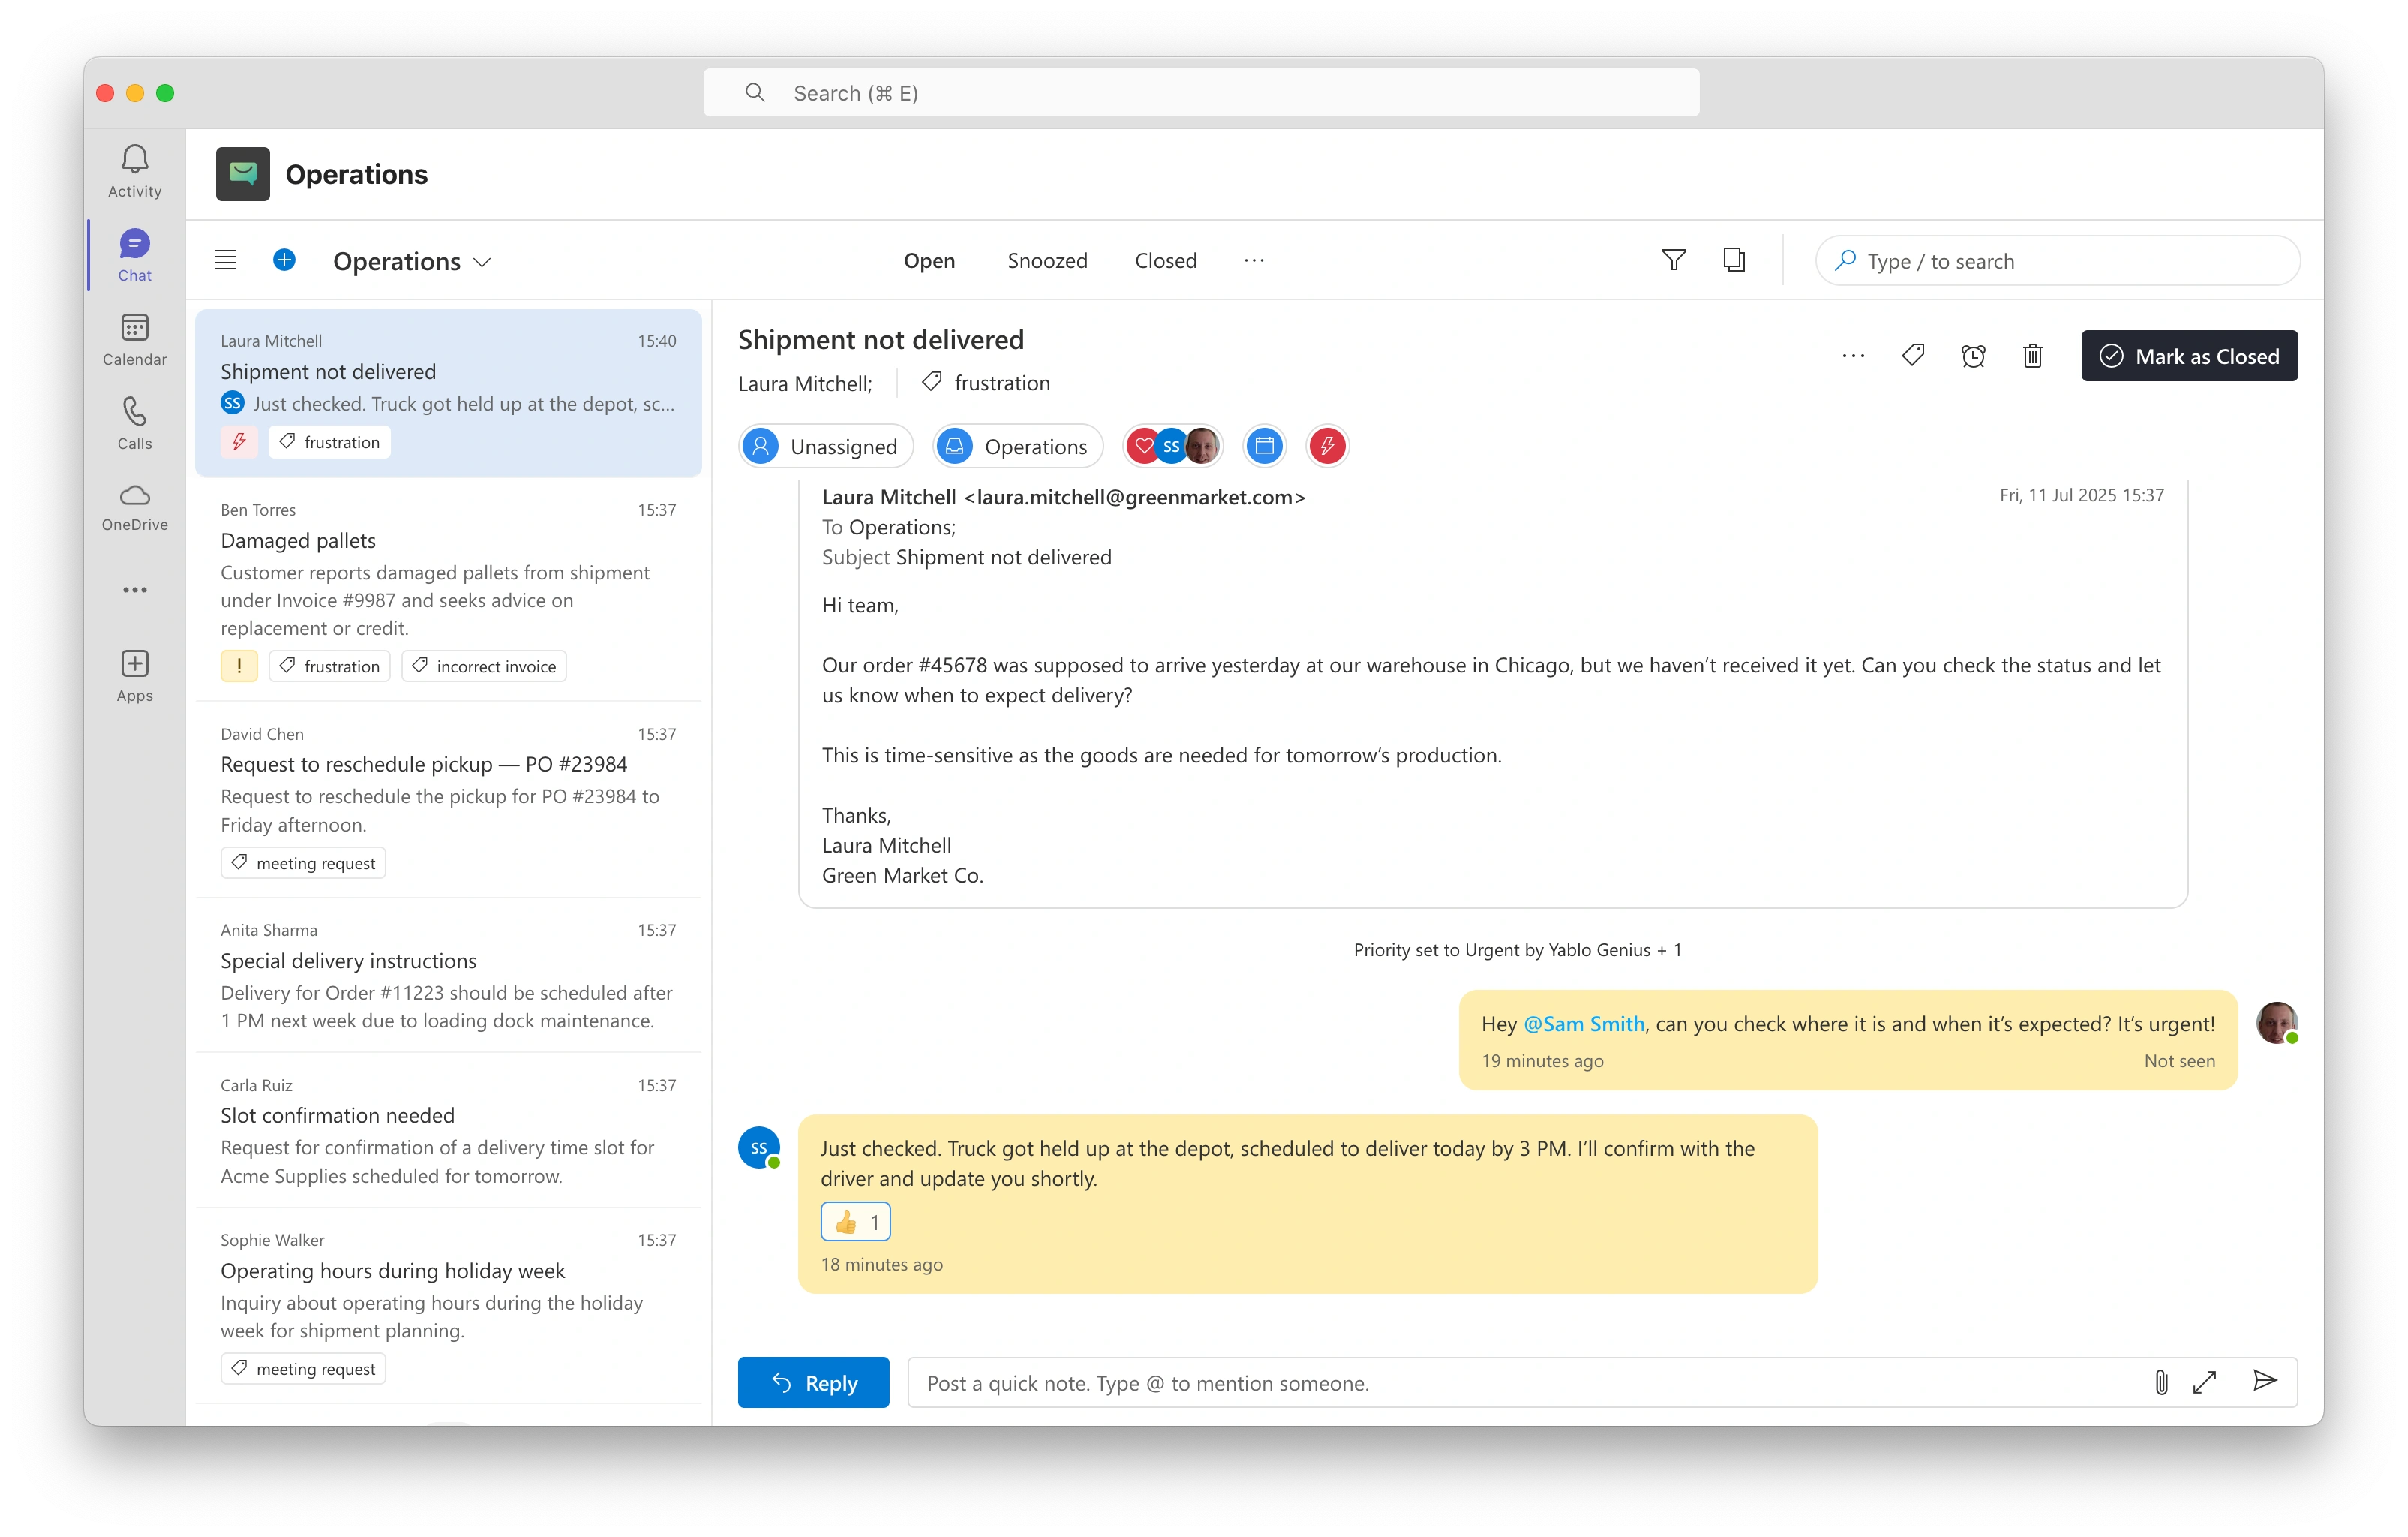Open the Unassigned assignee dropdown
Screen dimensions: 2408x1537
pos(826,447)
